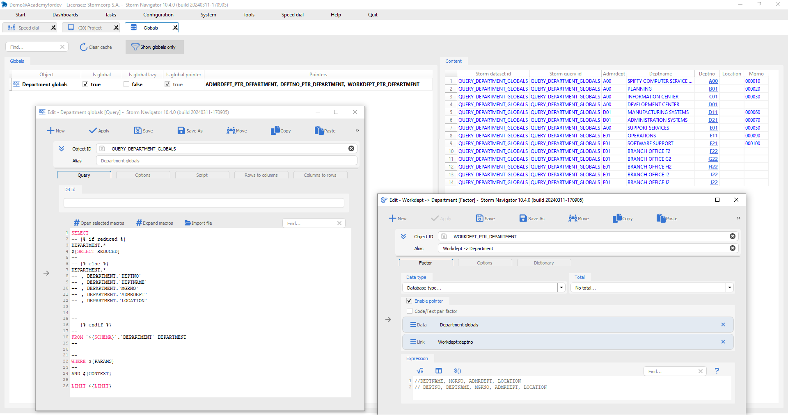The image size is (788, 415).
Task: Open Database type dropdown
Action: (x=561, y=287)
